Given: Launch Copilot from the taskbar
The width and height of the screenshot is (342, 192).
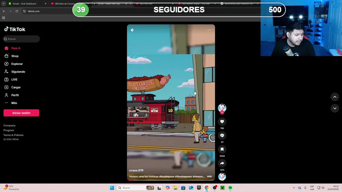Looking at the screenshot, I should (168, 188).
